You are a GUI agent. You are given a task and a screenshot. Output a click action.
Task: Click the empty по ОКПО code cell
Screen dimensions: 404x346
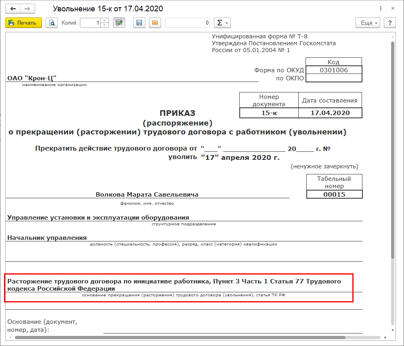click(334, 78)
